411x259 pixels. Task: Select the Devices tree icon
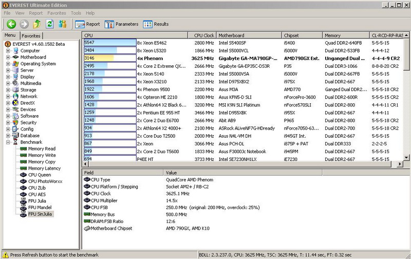tap(16, 109)
